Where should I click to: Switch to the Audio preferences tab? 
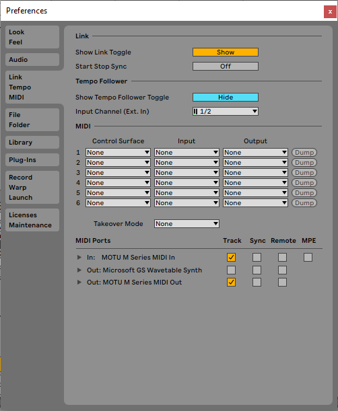click(32, 60)
